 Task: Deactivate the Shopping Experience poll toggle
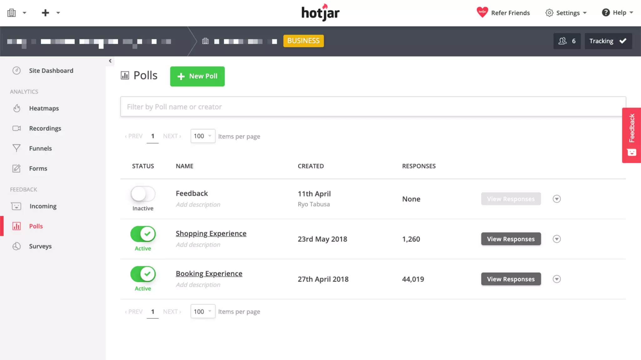[143, 234]
